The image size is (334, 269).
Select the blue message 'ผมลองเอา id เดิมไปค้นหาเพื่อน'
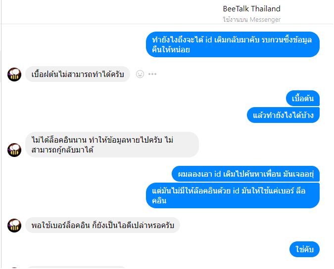pos(245,174)
